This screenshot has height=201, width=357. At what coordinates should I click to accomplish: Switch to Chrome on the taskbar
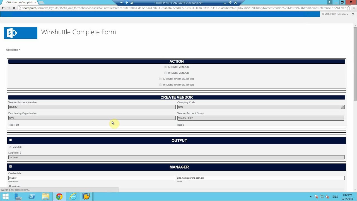point(59,197)
